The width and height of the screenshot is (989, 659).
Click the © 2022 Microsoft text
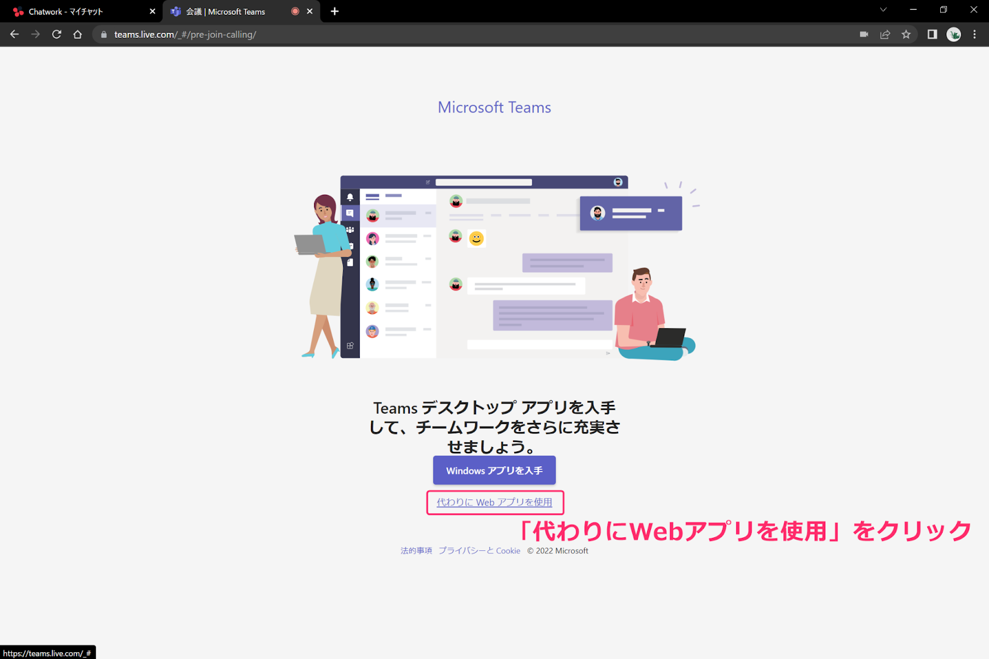click(558, 551)
